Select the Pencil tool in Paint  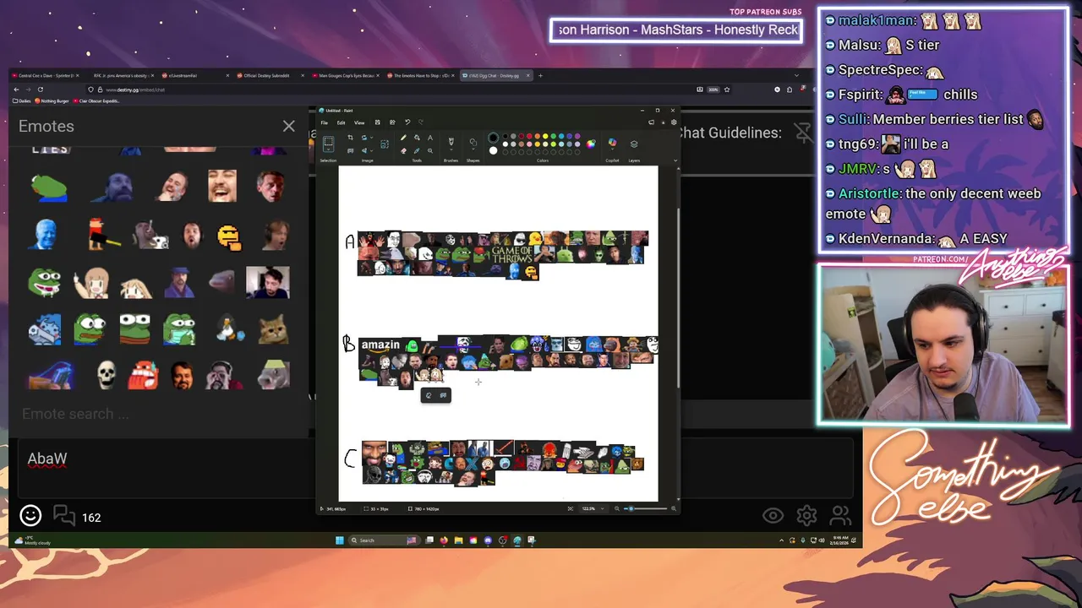tap(403, 138)
